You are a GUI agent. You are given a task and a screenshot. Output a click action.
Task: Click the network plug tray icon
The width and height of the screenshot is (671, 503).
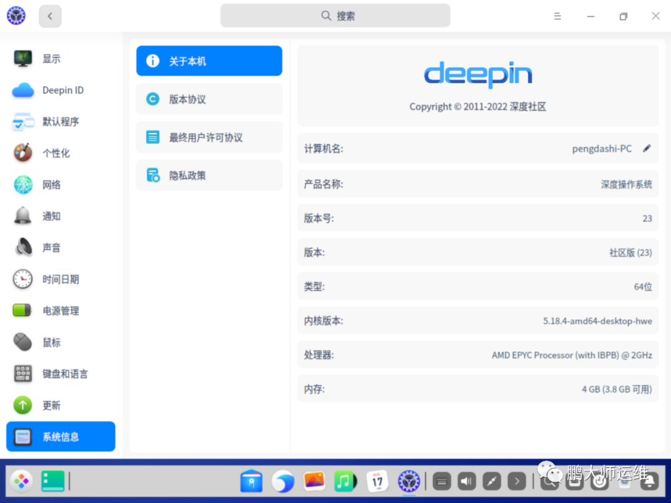point(491,482)
